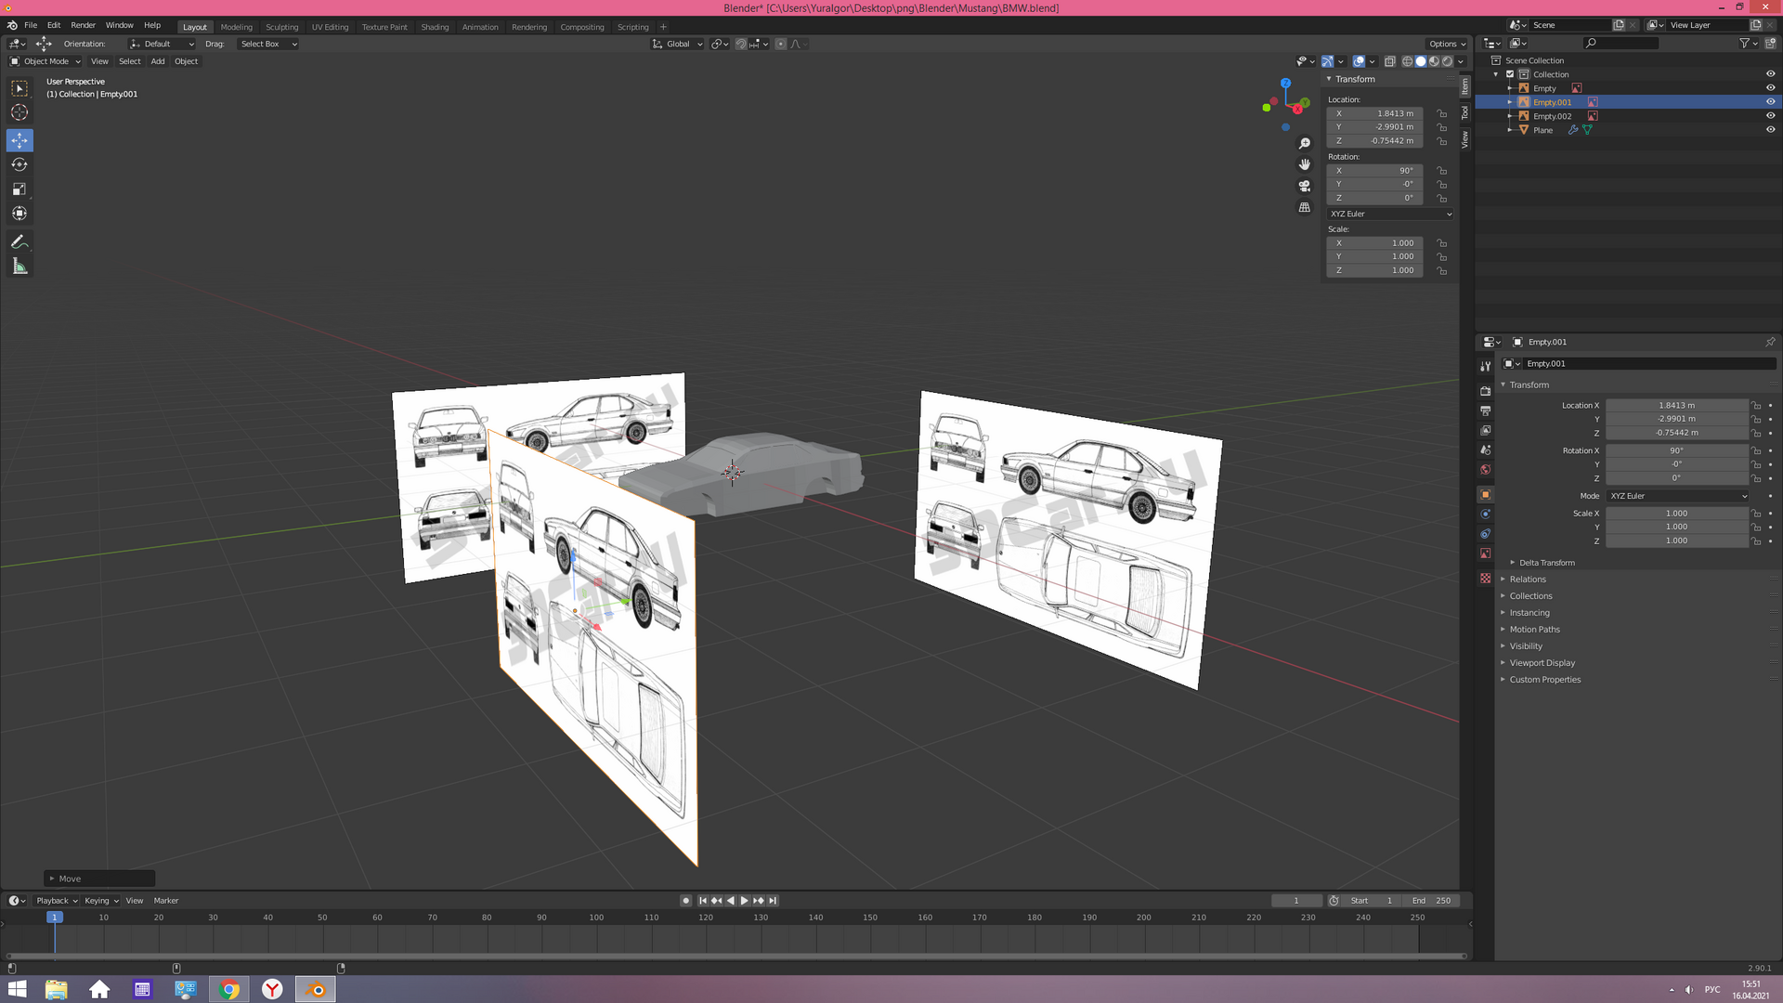Click the pan view hand icon

pos(1305,164)
